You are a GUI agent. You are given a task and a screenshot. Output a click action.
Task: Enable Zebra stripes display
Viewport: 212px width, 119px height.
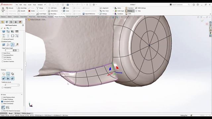pos(118,8)
